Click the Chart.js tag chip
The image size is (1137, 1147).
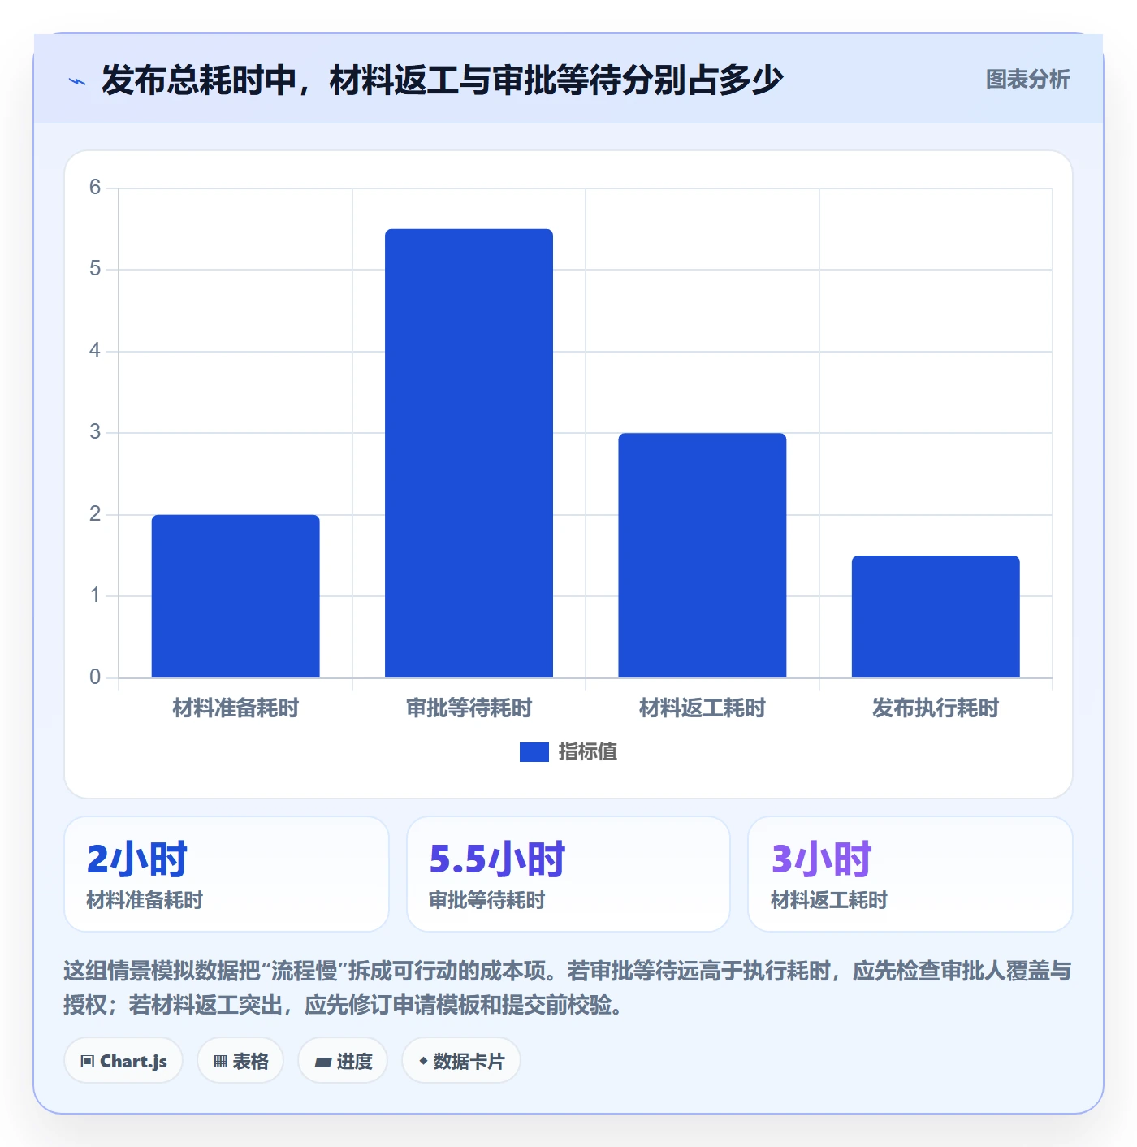click(123, 1061)
